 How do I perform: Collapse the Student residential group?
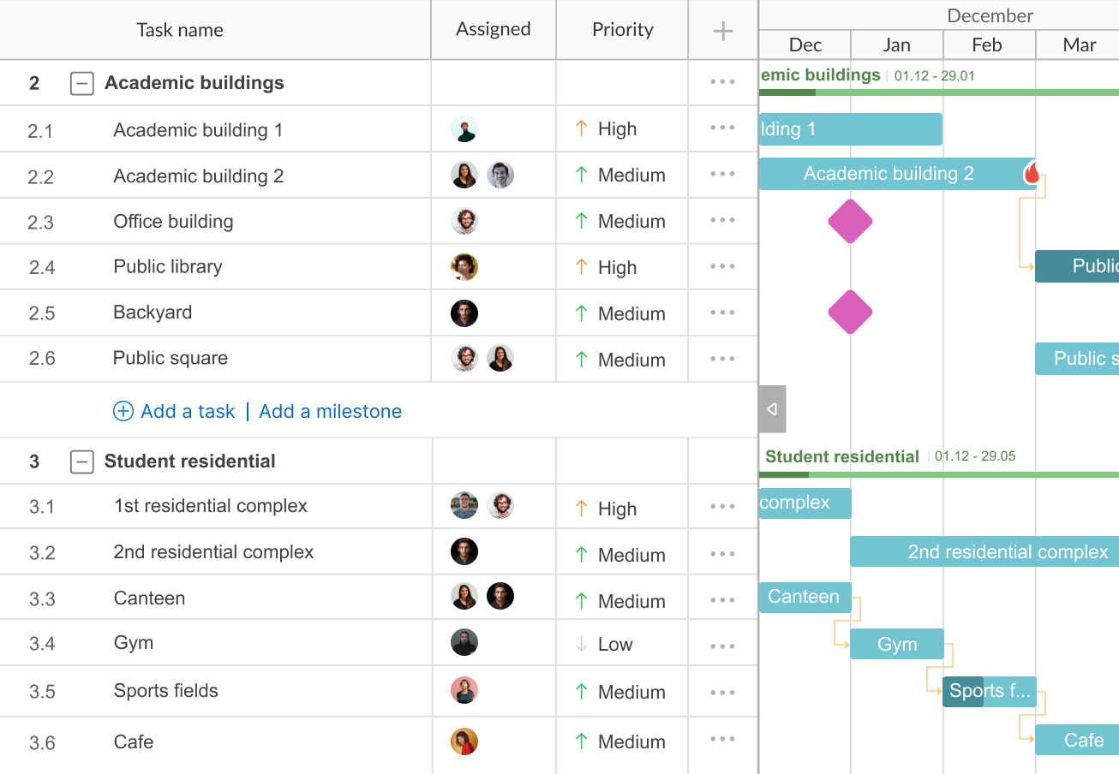[x=81, y=461]
